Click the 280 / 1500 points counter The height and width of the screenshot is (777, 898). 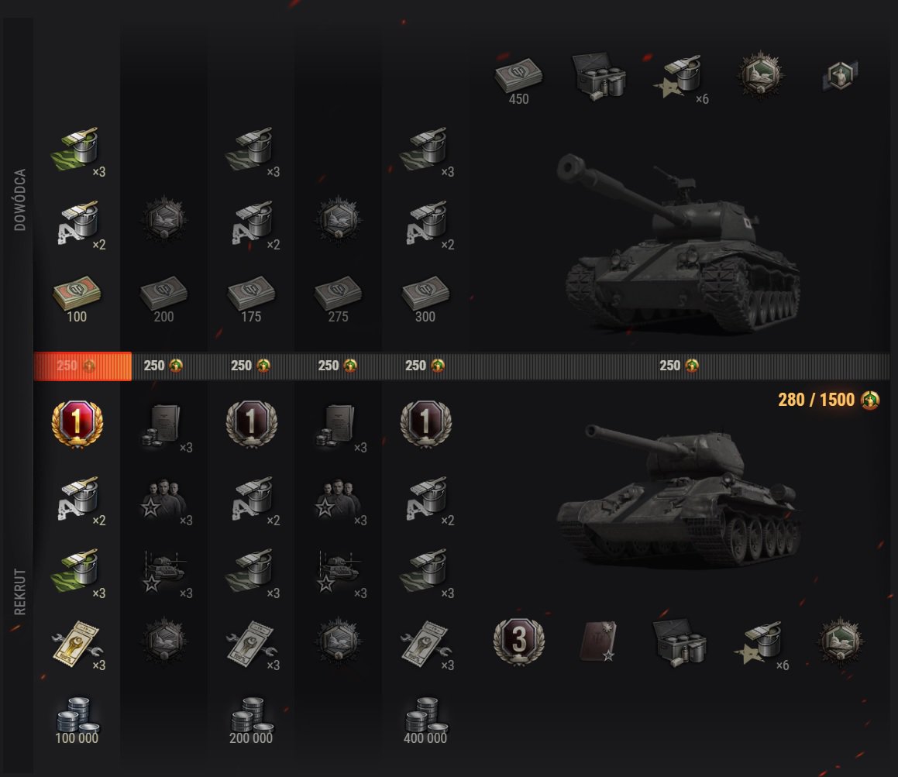(x=828, y=400)
